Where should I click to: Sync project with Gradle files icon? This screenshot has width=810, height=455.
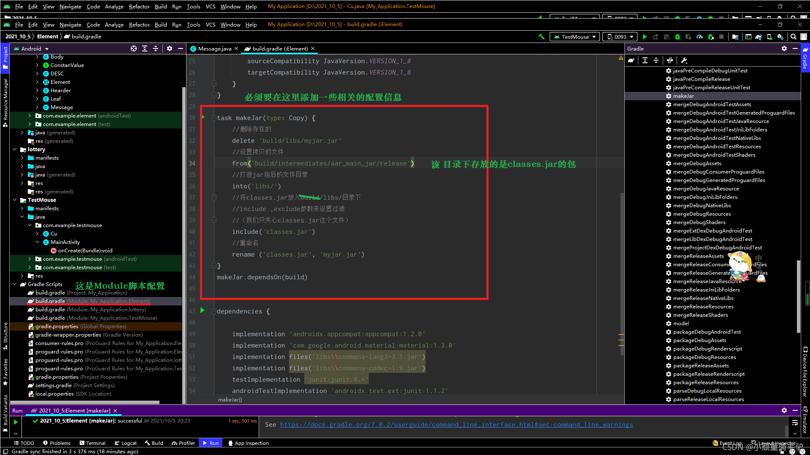click(x=759, y=37)
